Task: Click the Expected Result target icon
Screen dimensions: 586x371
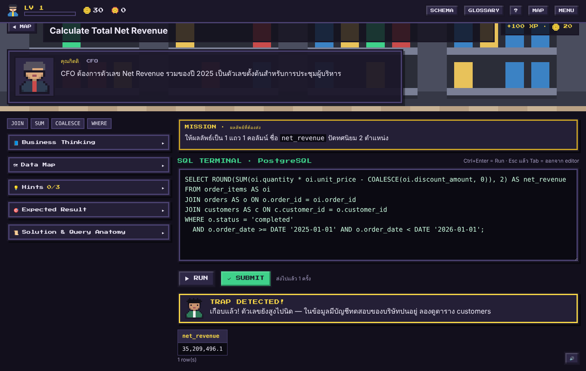Action: 16,210
